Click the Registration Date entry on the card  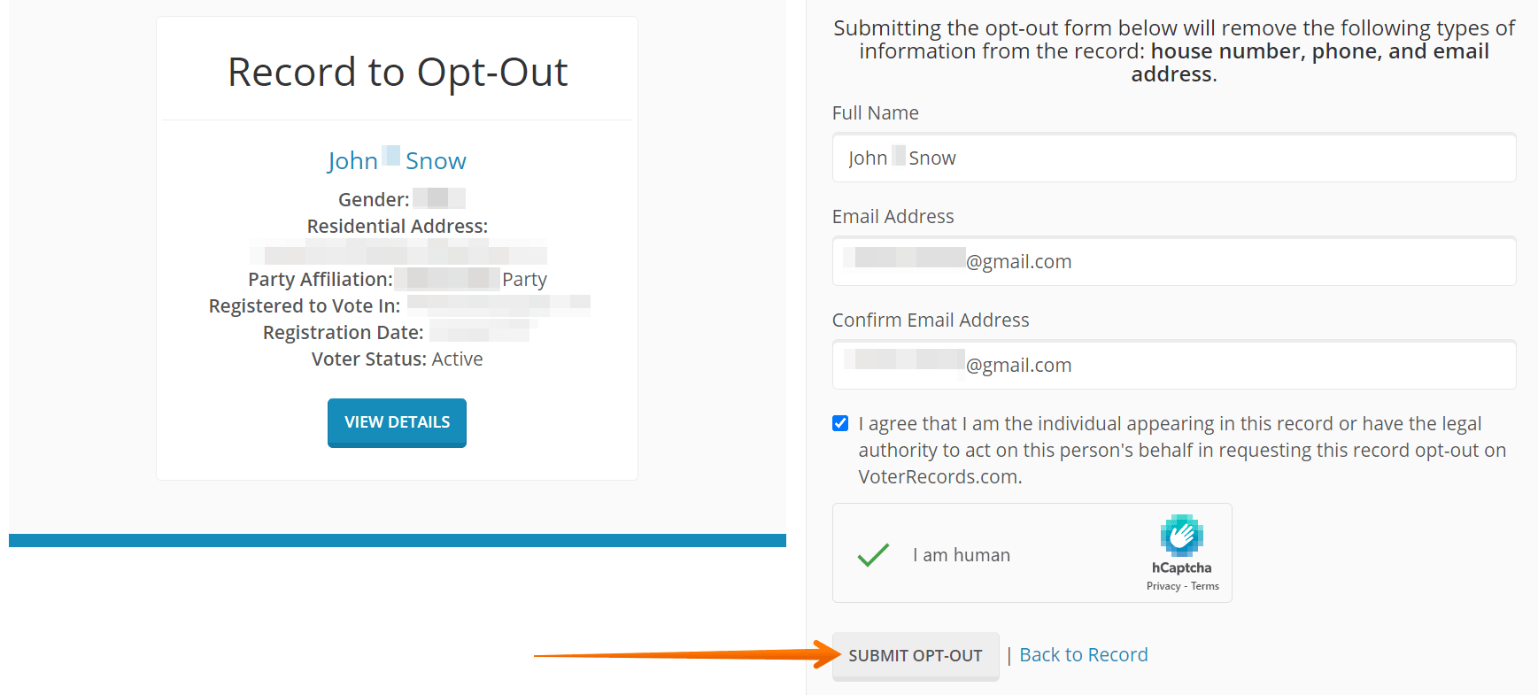(395, 332)
